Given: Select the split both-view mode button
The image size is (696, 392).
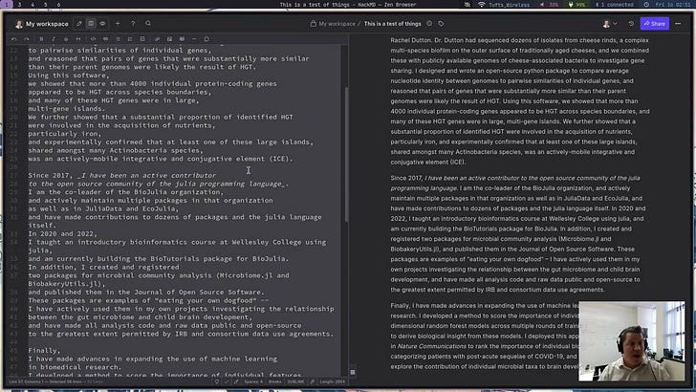Looking at the screenshot, I should pos(91,24).
